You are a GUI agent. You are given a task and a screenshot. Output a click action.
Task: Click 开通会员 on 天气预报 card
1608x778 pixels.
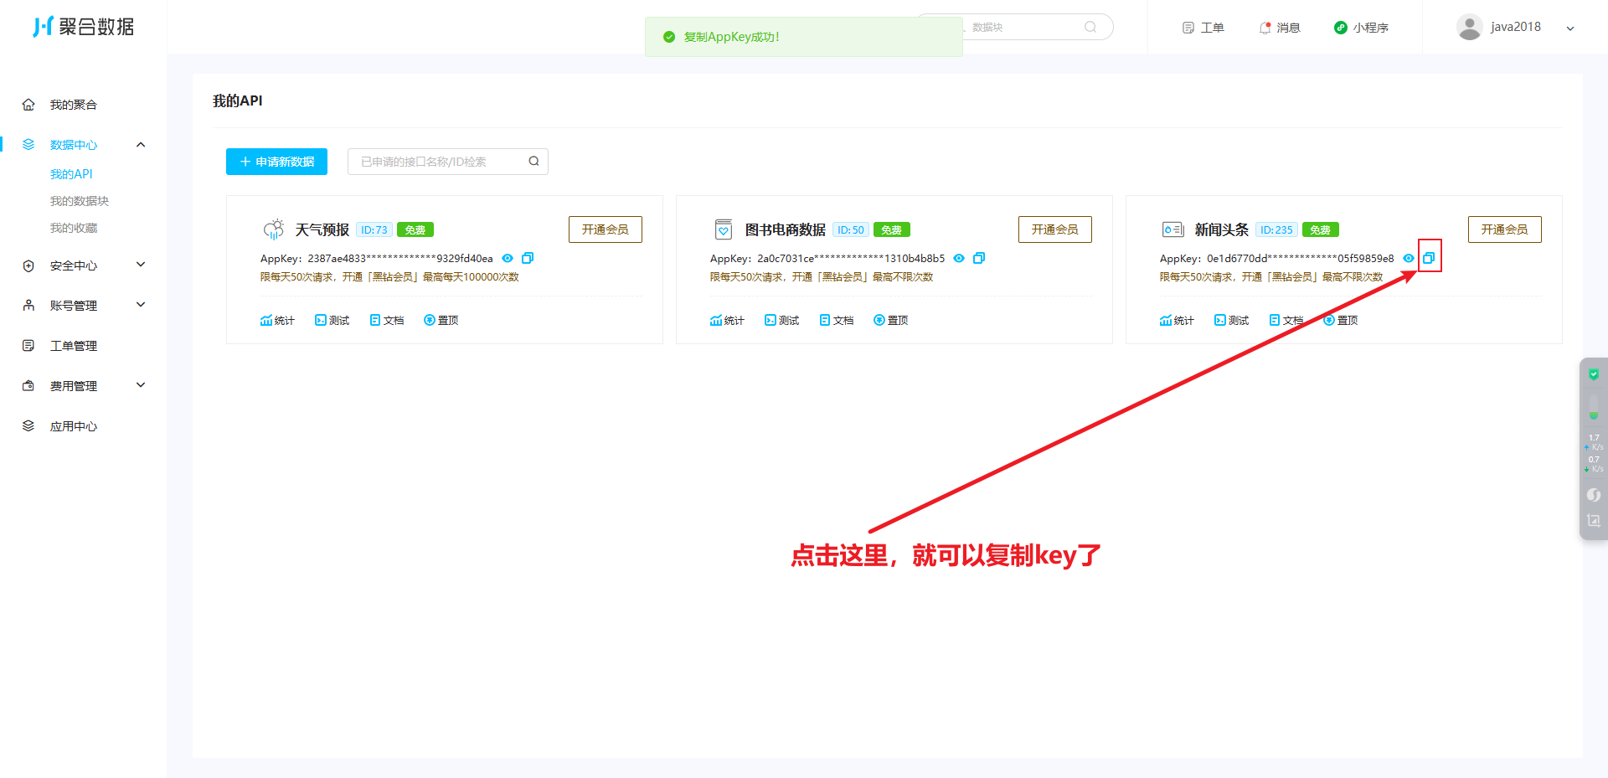pyautogui.click(x=606, y=229)
